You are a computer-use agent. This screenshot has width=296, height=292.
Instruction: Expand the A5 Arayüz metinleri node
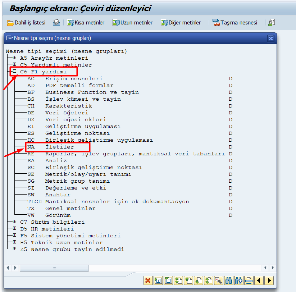(14, 58)
